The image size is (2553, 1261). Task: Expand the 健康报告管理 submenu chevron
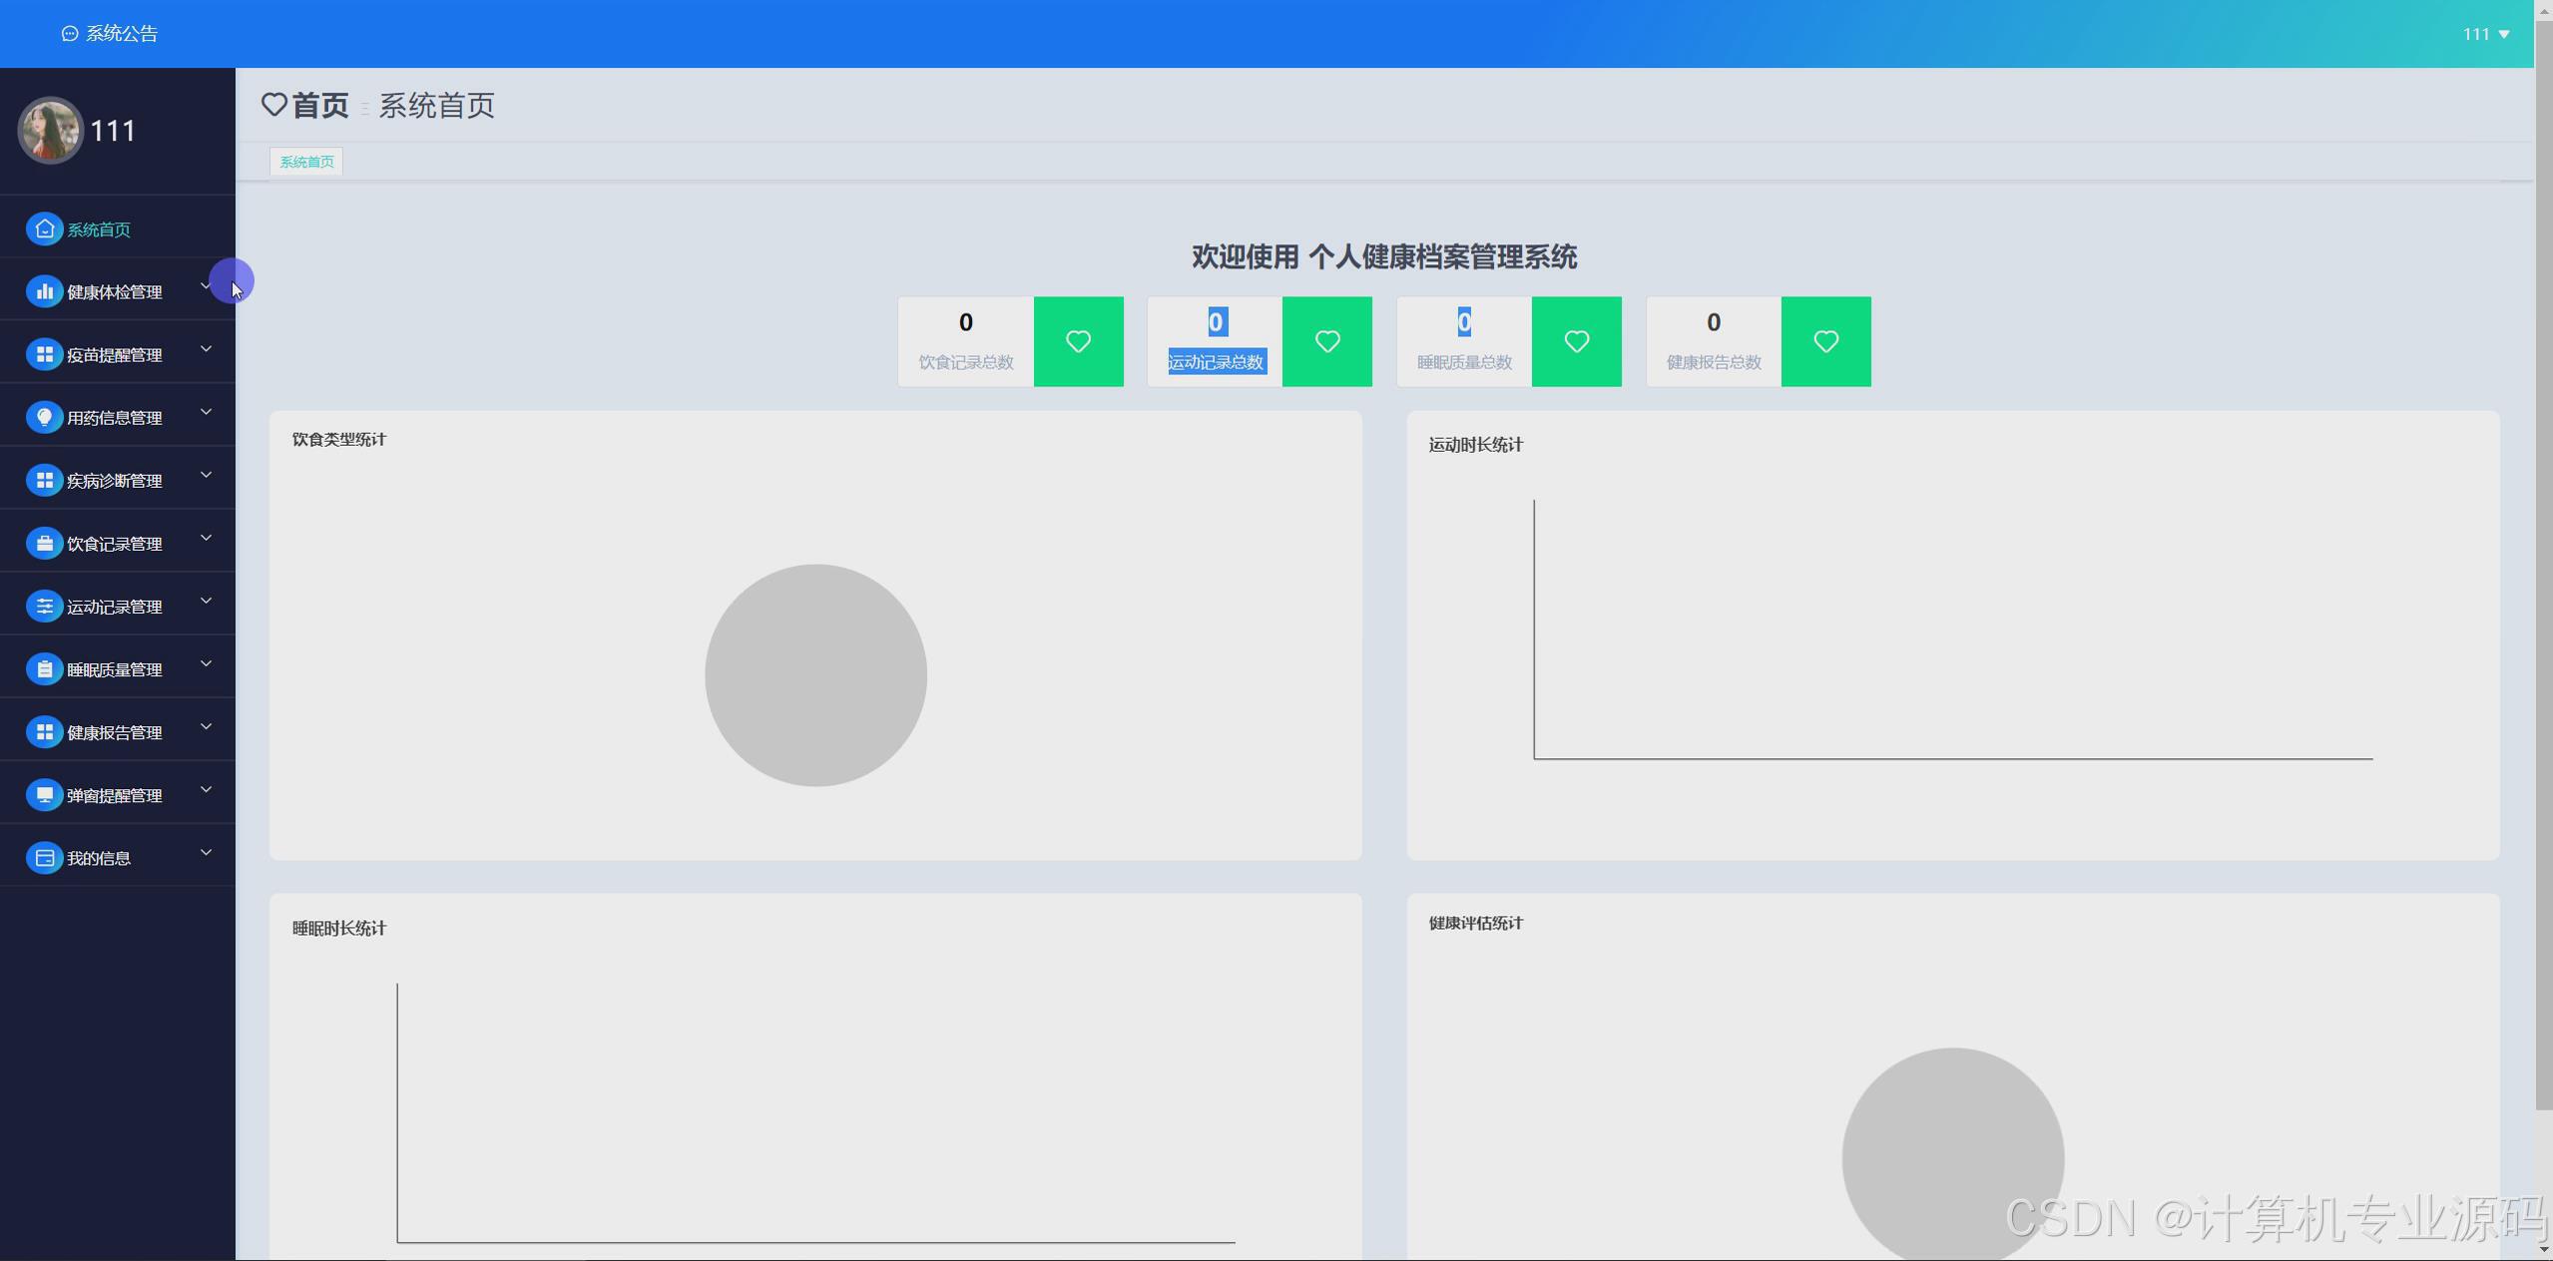(206, 725)
